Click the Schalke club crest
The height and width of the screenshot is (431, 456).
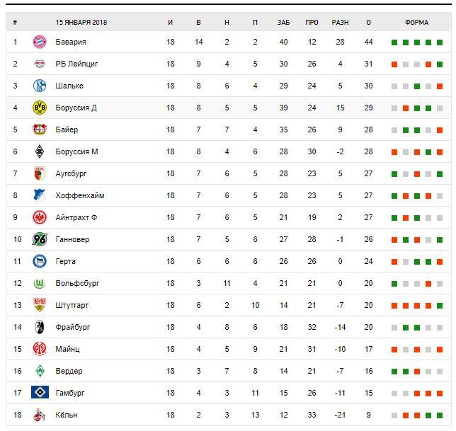[39, 86]
